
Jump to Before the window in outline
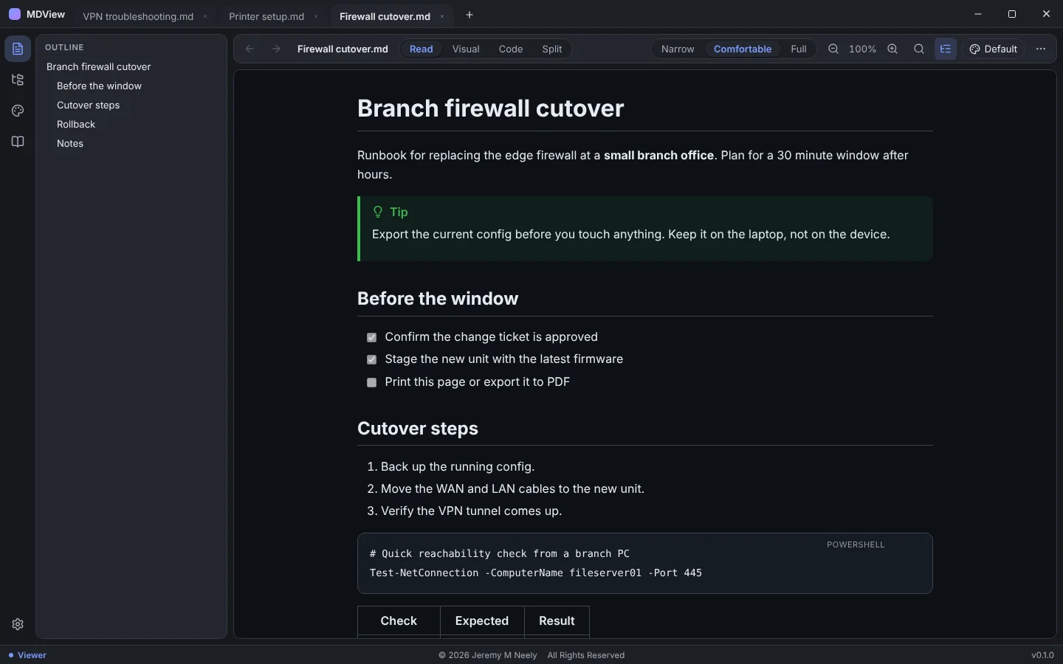click(99, 86)
